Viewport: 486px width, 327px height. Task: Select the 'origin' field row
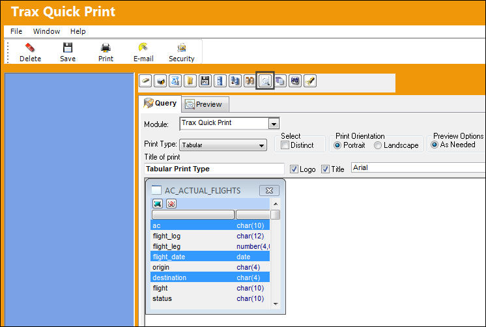click(x=210, y=267)
